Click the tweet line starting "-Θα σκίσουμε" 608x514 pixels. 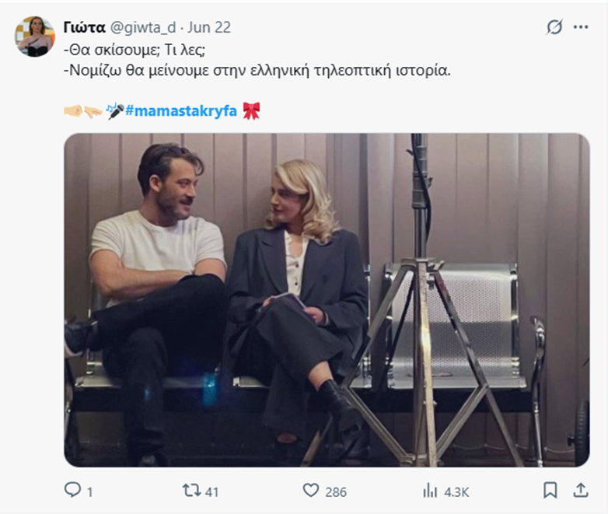pyautogui.click(x=136, y=48)
